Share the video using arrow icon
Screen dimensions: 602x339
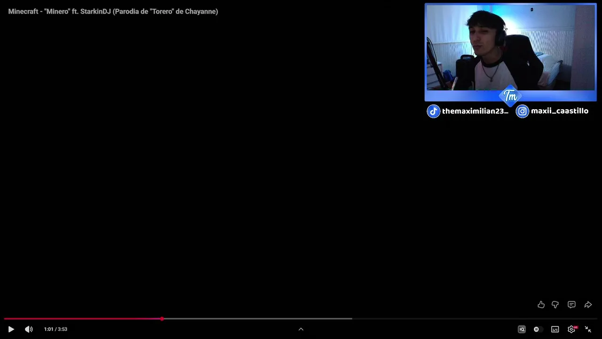click(588, 305)
